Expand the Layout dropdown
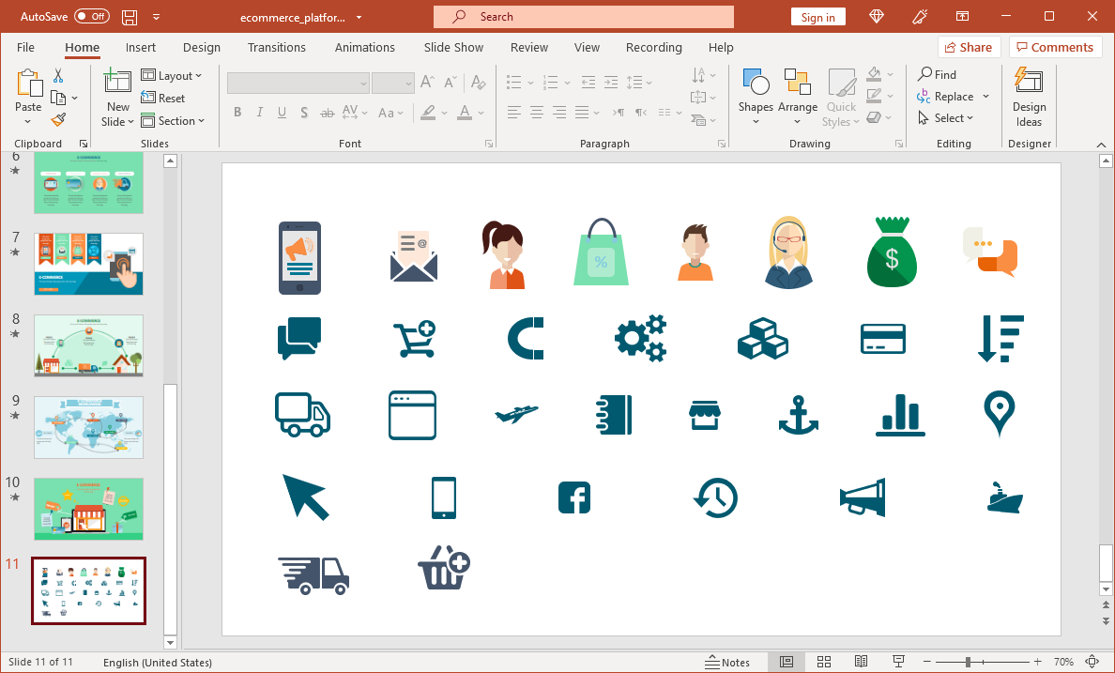Viewport: 1115px width, 673px height. point(173,76)
